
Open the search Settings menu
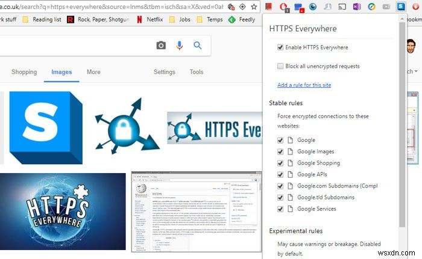tap(164, 72)
